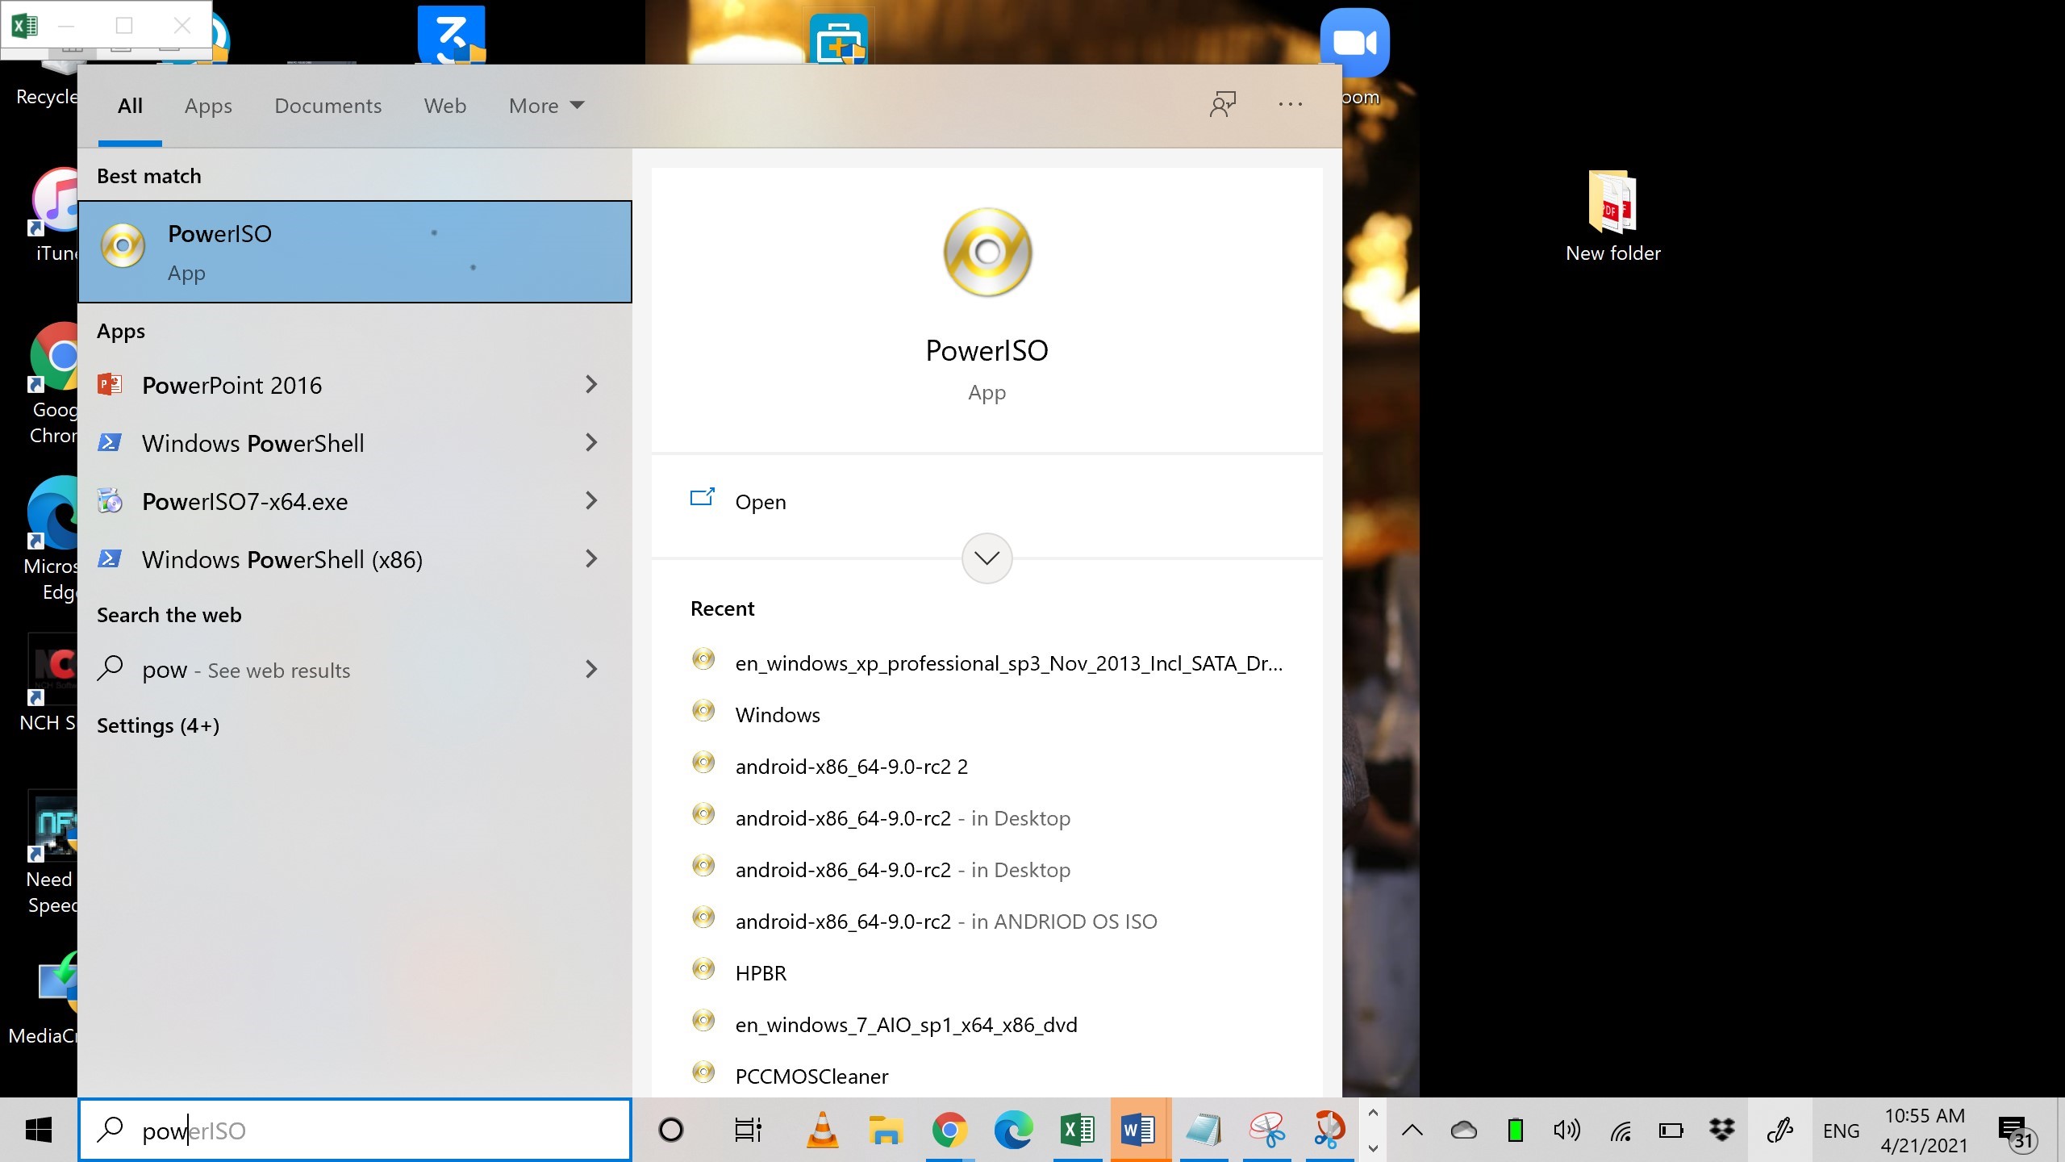
Task: Switch to the Web search tab
Action: tap(445, 106)
